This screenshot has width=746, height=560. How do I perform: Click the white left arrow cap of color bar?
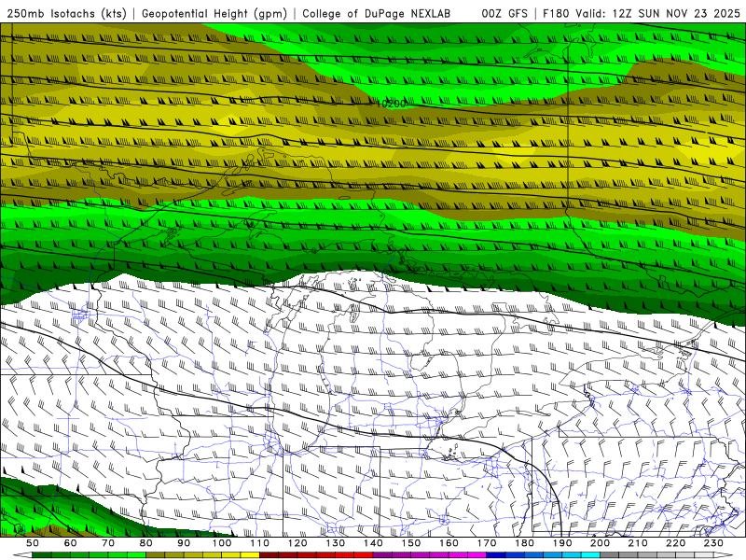[22, 555]
